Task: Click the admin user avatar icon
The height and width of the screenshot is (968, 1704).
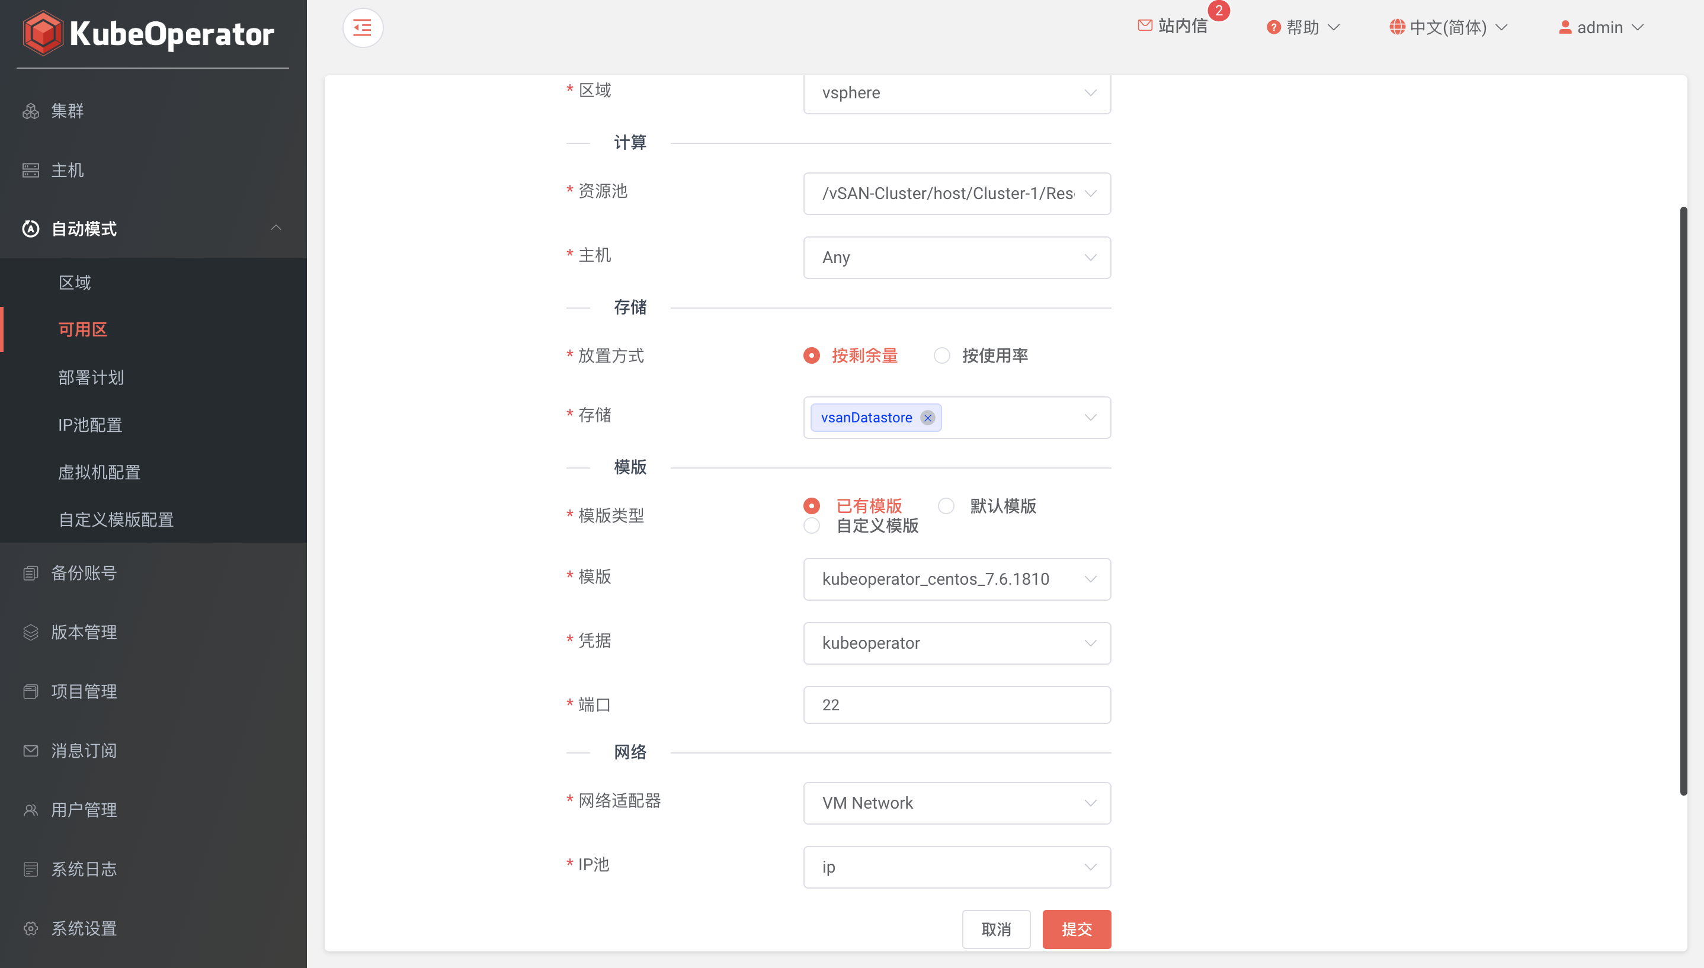Action: (x=1565, y=27)
